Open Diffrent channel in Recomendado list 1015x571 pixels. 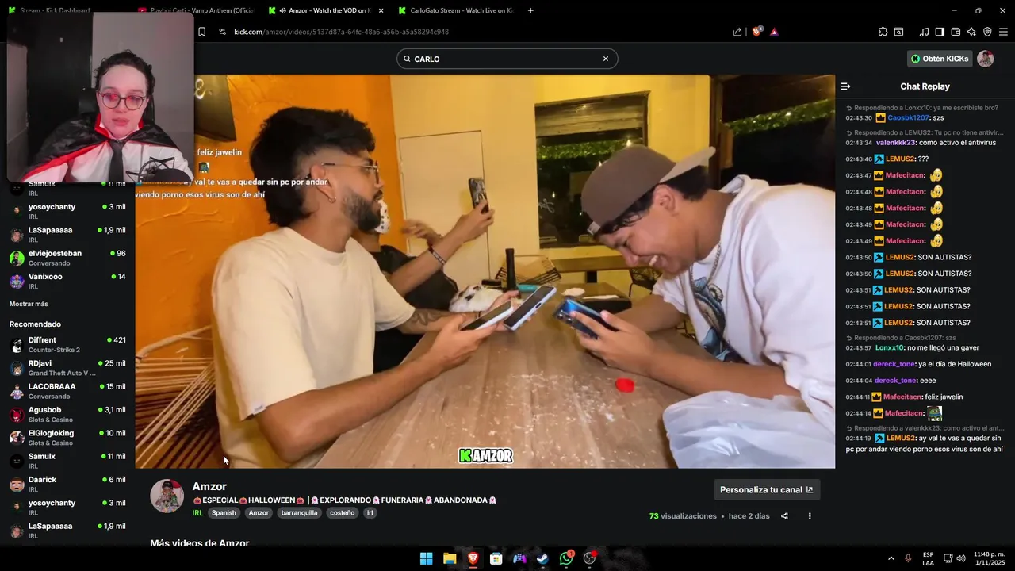coord(67,345)
